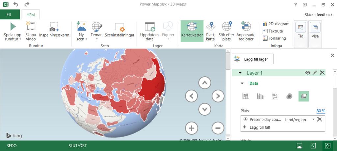Viewport: 337px width, 151px height.
Task: Select stacked column visualization
Action: tap(246, 96)
